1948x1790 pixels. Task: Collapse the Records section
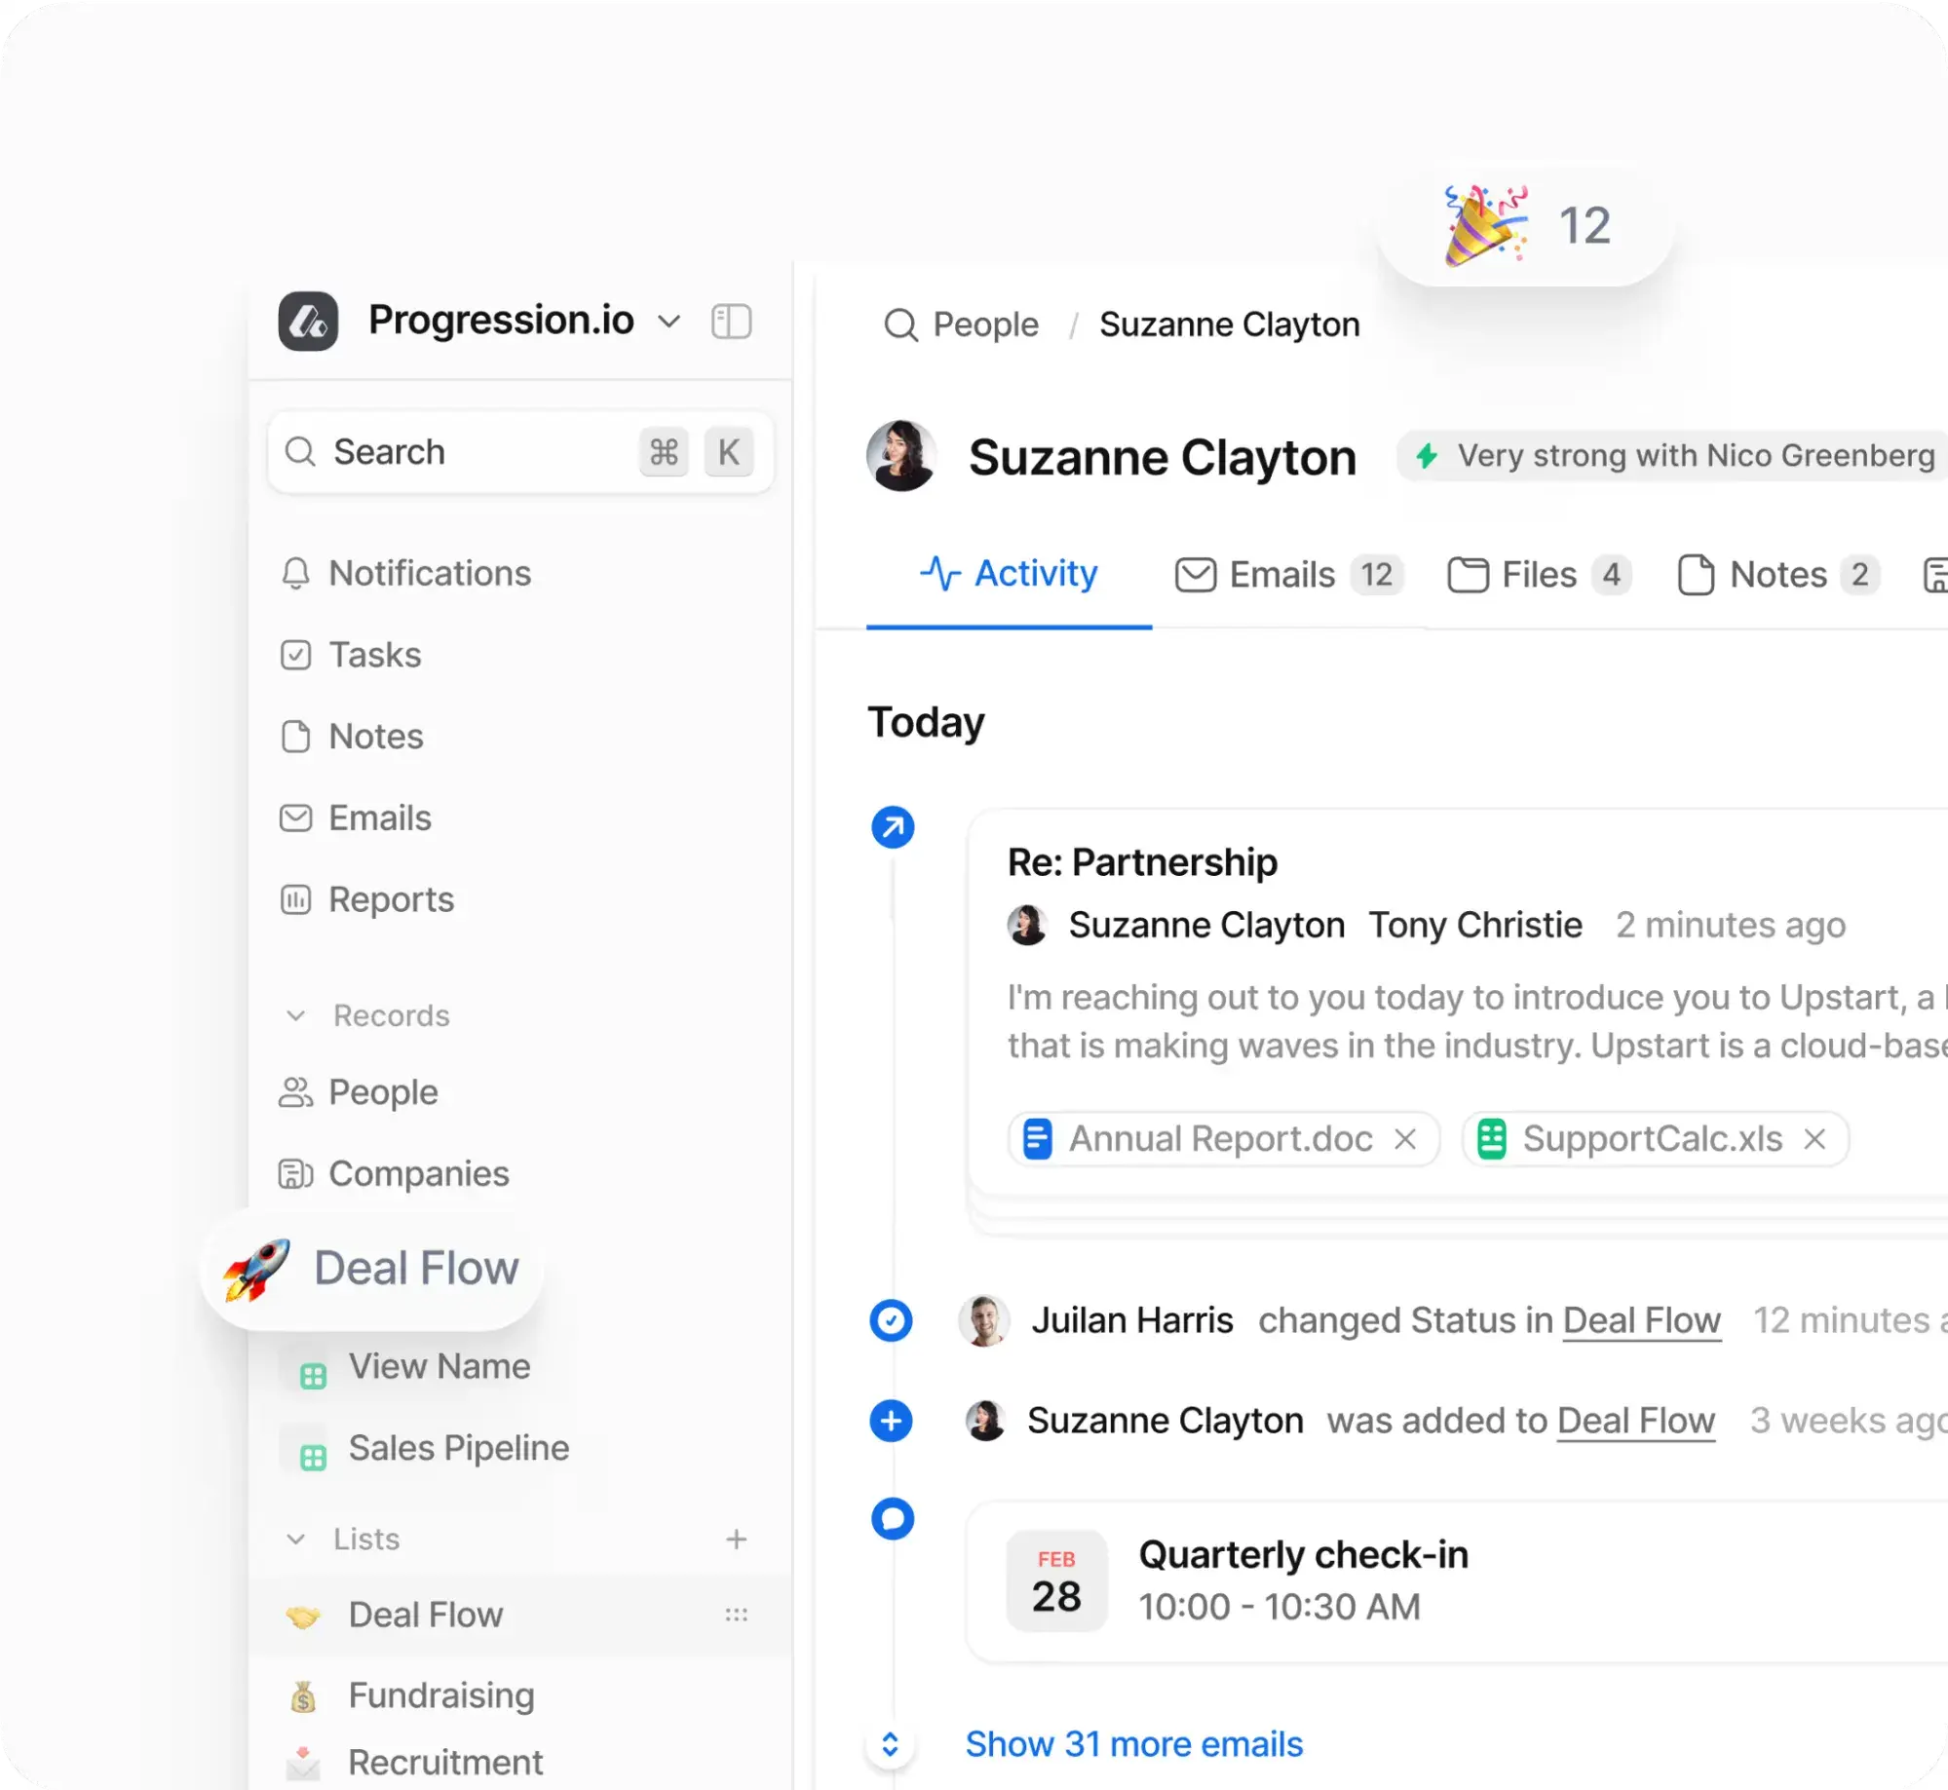(x=295, y=1015)
